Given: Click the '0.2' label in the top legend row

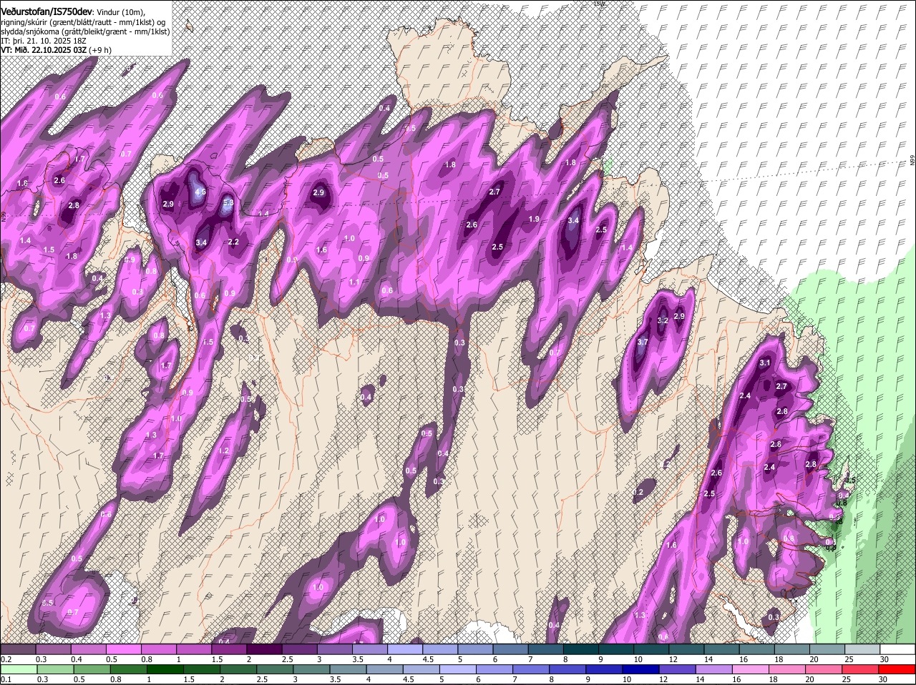Looking at the screenshot, I should [6, 659].
